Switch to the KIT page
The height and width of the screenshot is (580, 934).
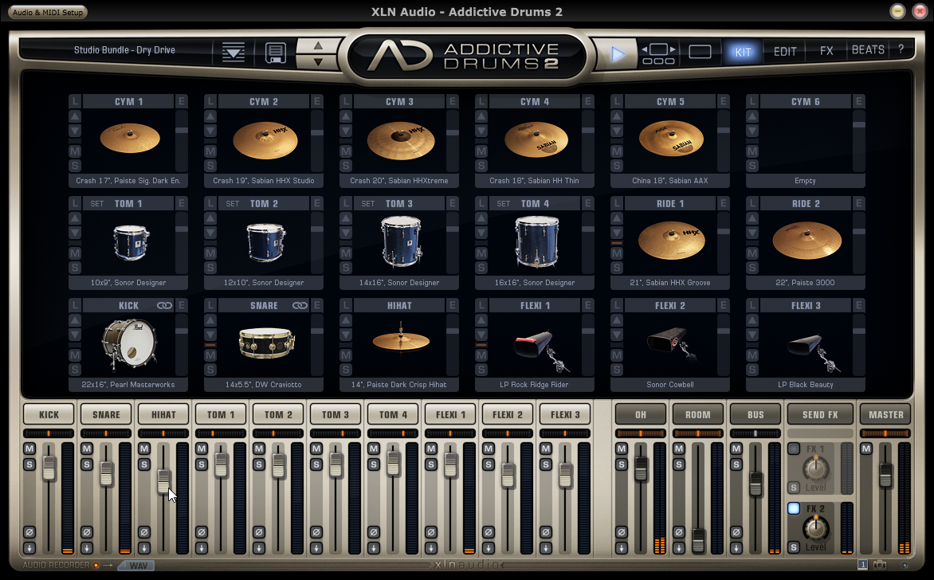click(743, 52)
